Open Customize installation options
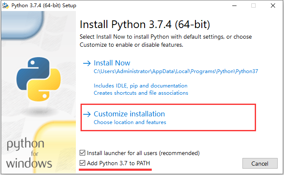The width and height of the screenshot is (284, 175). point(129,114)
